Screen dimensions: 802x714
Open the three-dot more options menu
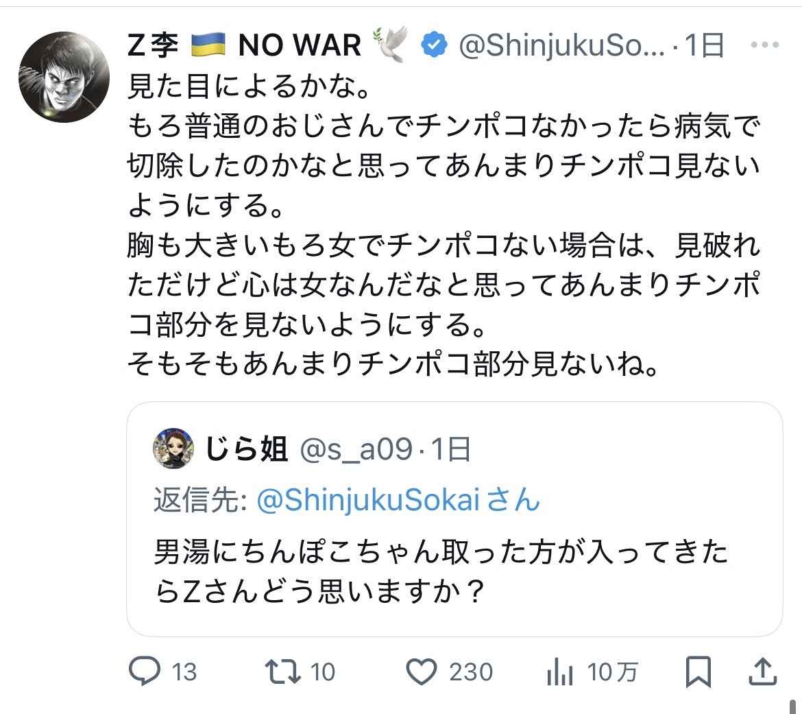765,45
